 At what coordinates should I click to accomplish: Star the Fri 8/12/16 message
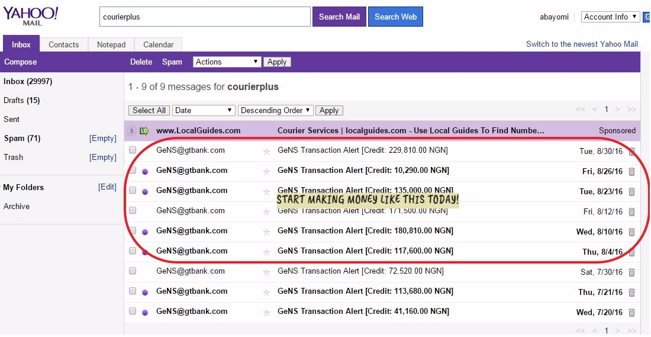click(266, 211)
